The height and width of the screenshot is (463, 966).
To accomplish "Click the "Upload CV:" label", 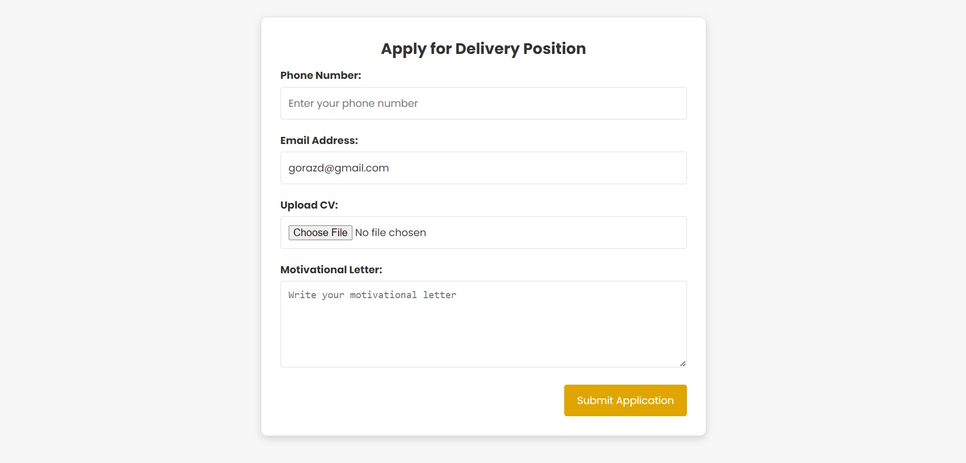I will coord(309,205).
